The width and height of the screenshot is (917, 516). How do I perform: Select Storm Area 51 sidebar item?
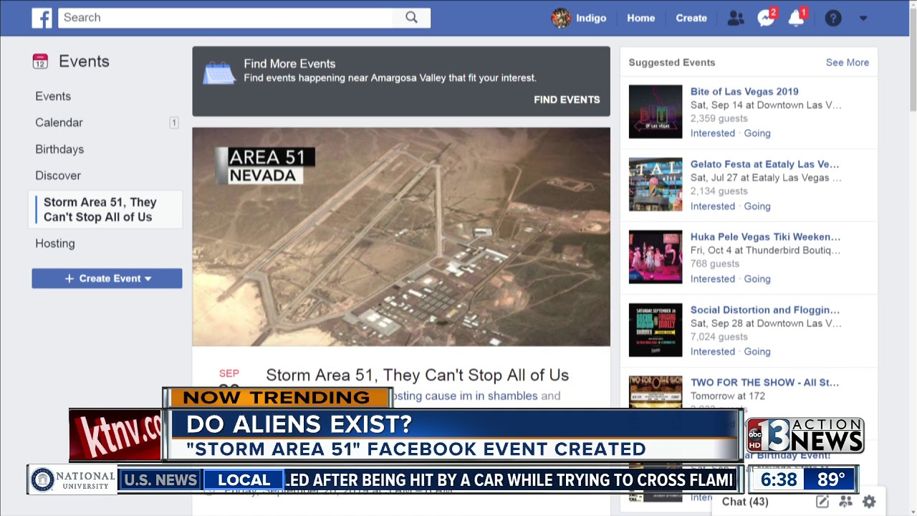point(105,209)
